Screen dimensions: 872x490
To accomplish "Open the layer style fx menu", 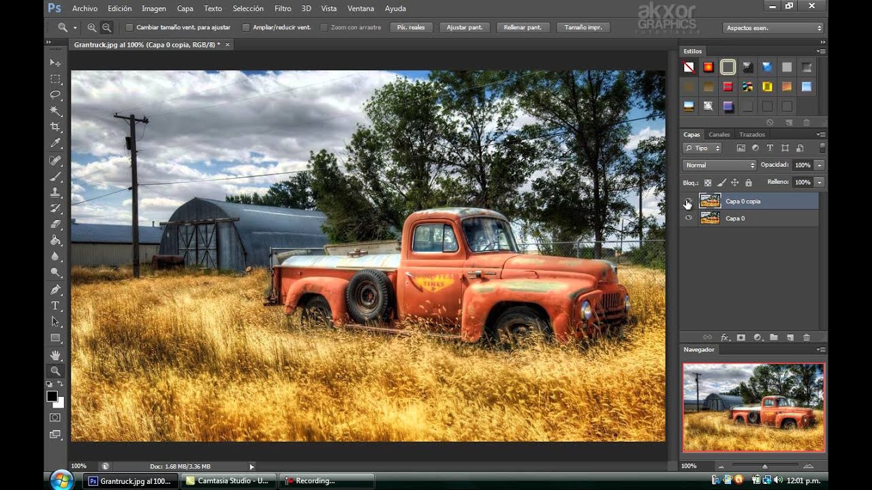I will [725, 338].
